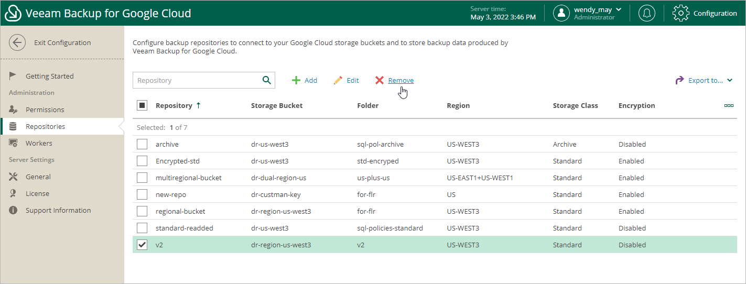Click the Repository sort arrow

pyautogui.click(x=198, y=105)
